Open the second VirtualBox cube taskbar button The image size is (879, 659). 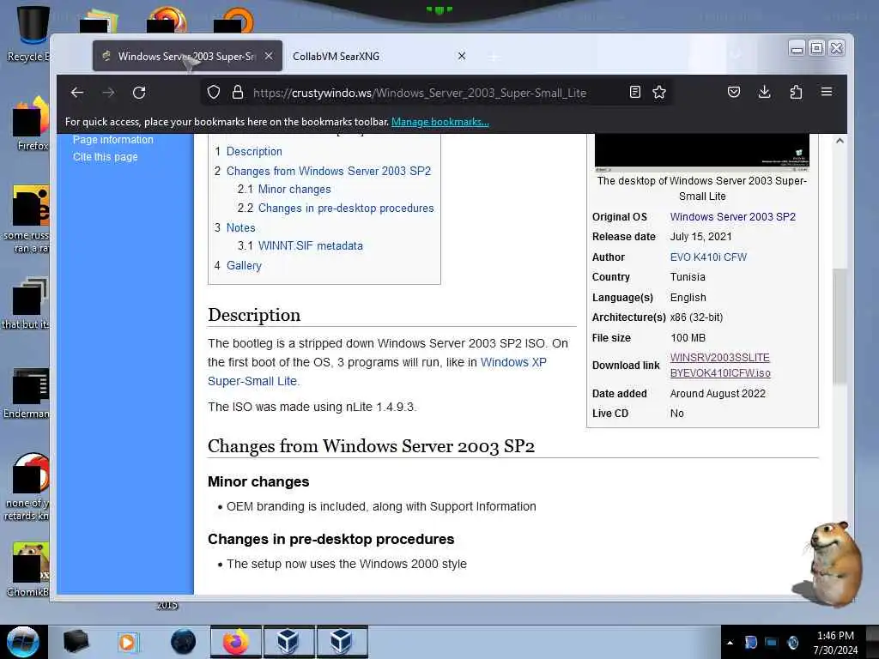click(x=342, y=642)
